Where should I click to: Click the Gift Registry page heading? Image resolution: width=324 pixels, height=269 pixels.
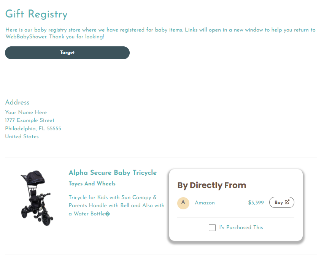[36, 14]
